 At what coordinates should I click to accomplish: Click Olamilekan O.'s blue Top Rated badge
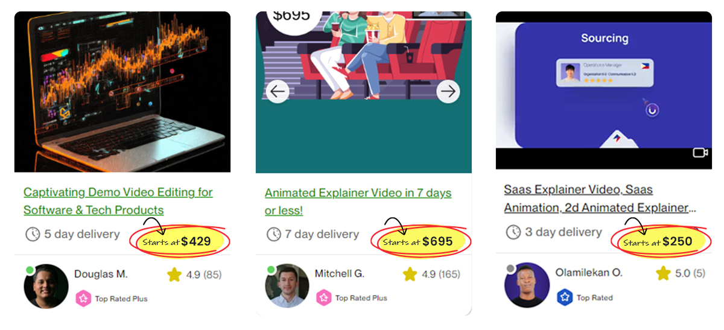pos(564,297)
